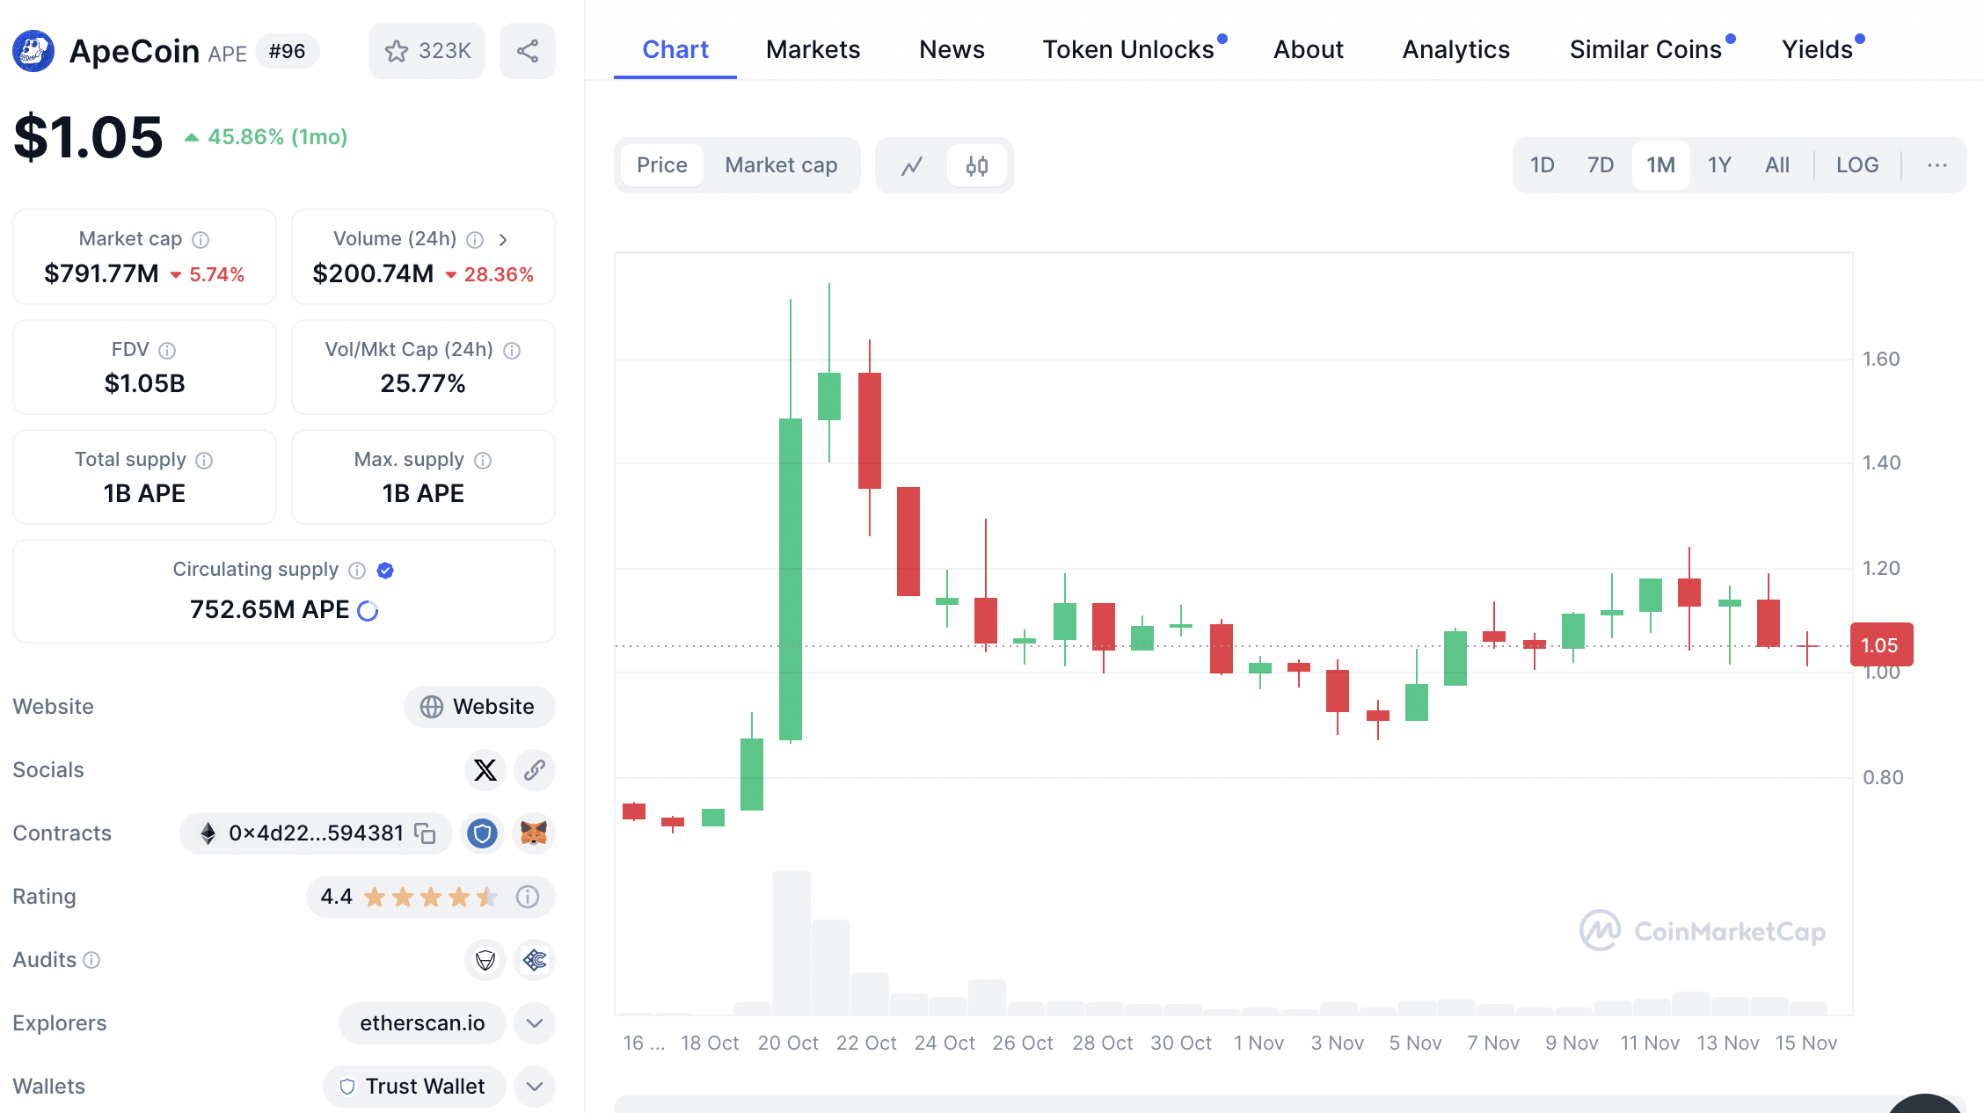The height and width of the screenshot is (1113, 1984).
Task: Open the share icon button
Action: (x=528, y=51)
